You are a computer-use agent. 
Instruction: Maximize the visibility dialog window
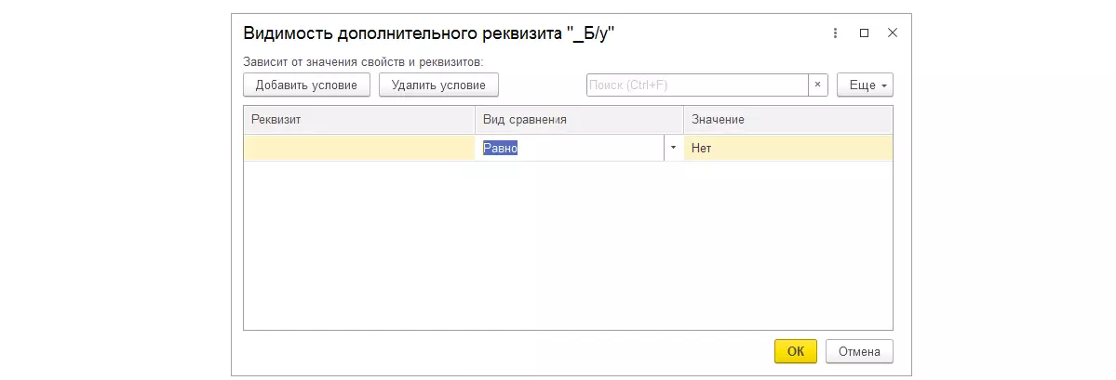864,33
